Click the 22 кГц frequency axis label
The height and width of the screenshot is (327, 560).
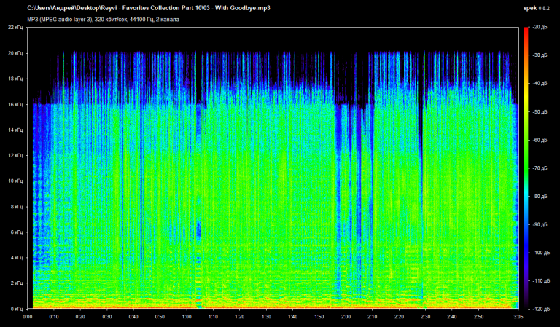[x=16, y=28]
